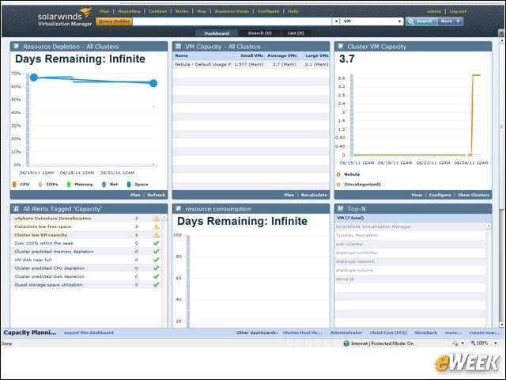This screenshot has height=380, width=506.
Task: Click the Log out link
Action: click(x=458, y=11)
